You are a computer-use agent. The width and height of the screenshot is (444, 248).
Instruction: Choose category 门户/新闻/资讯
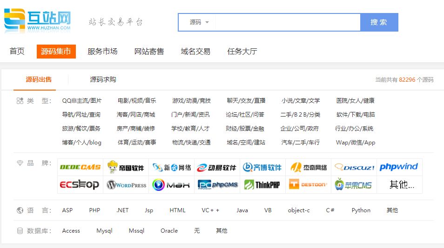[190, 115]
